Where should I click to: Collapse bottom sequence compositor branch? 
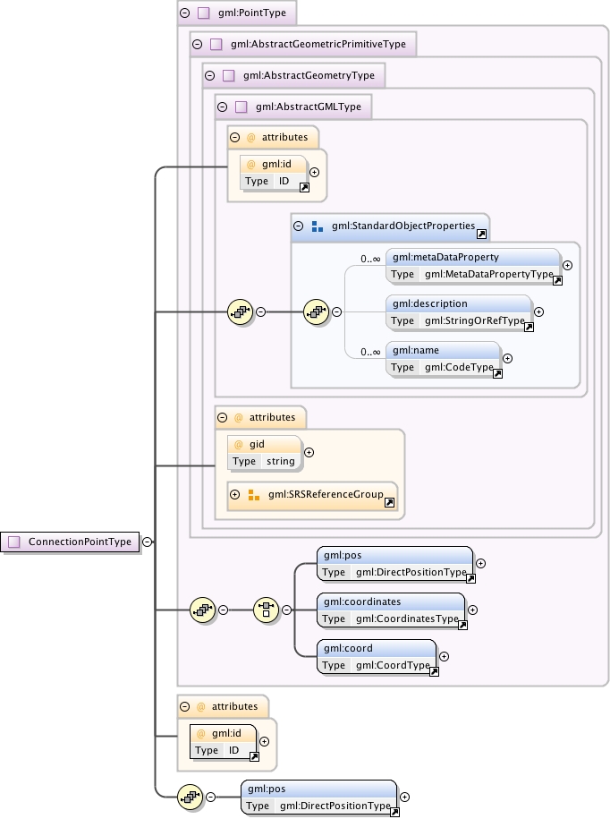tap(211, 797)
